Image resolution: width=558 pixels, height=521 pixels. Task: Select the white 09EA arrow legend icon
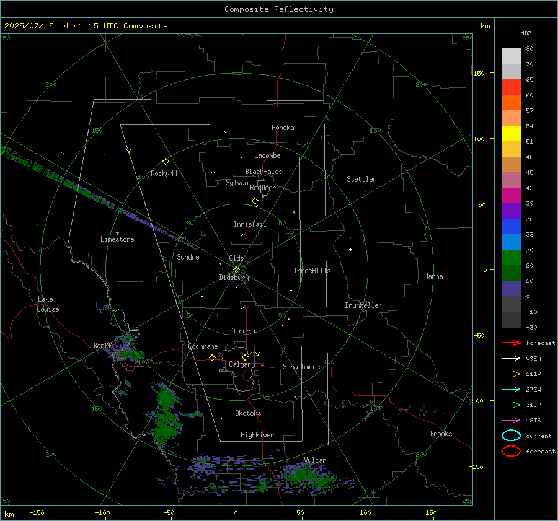click(x=511, y=359)
